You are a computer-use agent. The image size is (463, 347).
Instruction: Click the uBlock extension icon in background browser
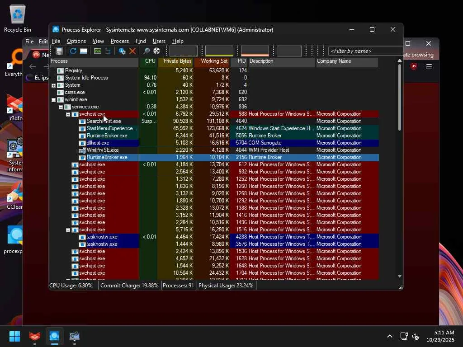(x=414, y=66)
